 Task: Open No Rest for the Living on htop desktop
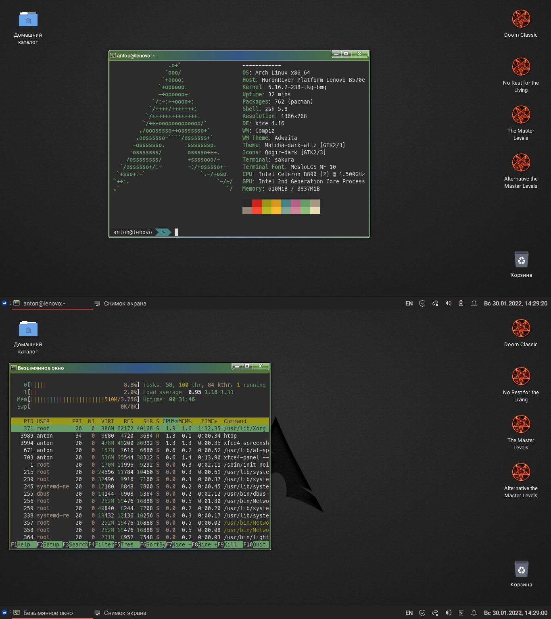(521, 384)
